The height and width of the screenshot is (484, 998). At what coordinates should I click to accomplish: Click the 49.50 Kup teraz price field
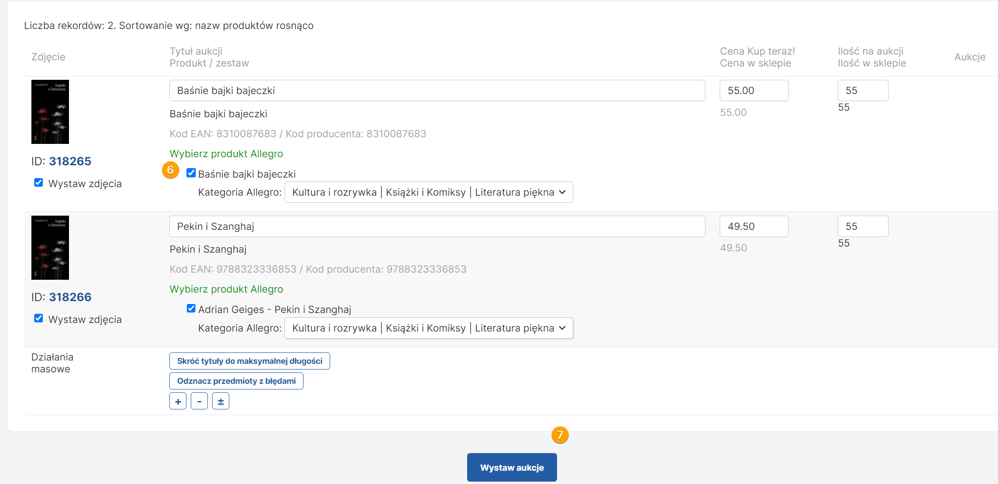753,227
